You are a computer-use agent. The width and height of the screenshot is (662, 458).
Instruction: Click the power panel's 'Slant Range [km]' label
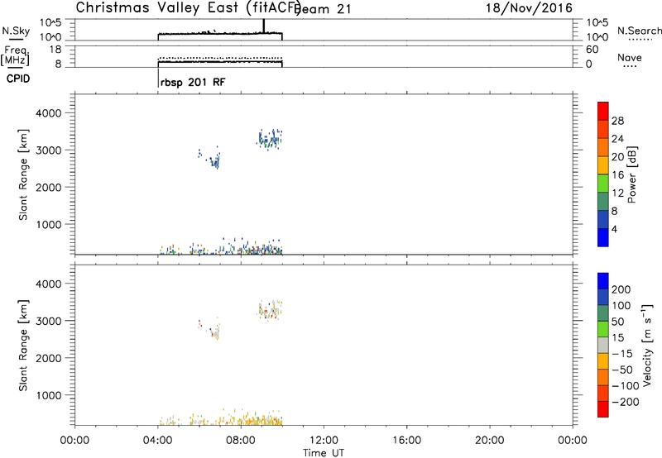pyautogui.click(x=23, y=174)
